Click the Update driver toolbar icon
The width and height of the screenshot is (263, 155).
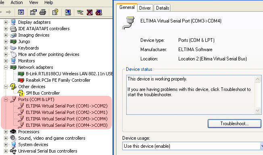(x=80, y=12)
